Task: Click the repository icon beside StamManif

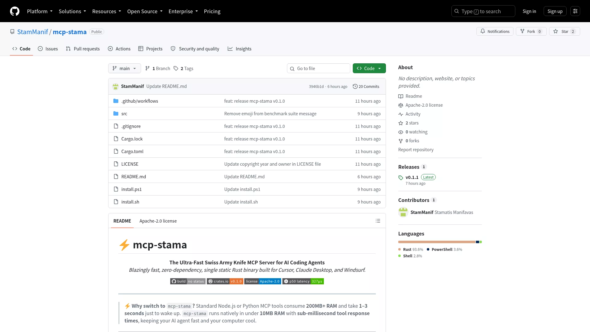Action: (x=12, y=32)
